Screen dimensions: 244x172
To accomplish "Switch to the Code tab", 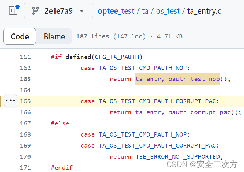I will (x=20, y=36).
